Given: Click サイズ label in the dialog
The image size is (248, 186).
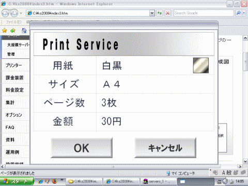Looking at the screenshot, I should (64, 84).
